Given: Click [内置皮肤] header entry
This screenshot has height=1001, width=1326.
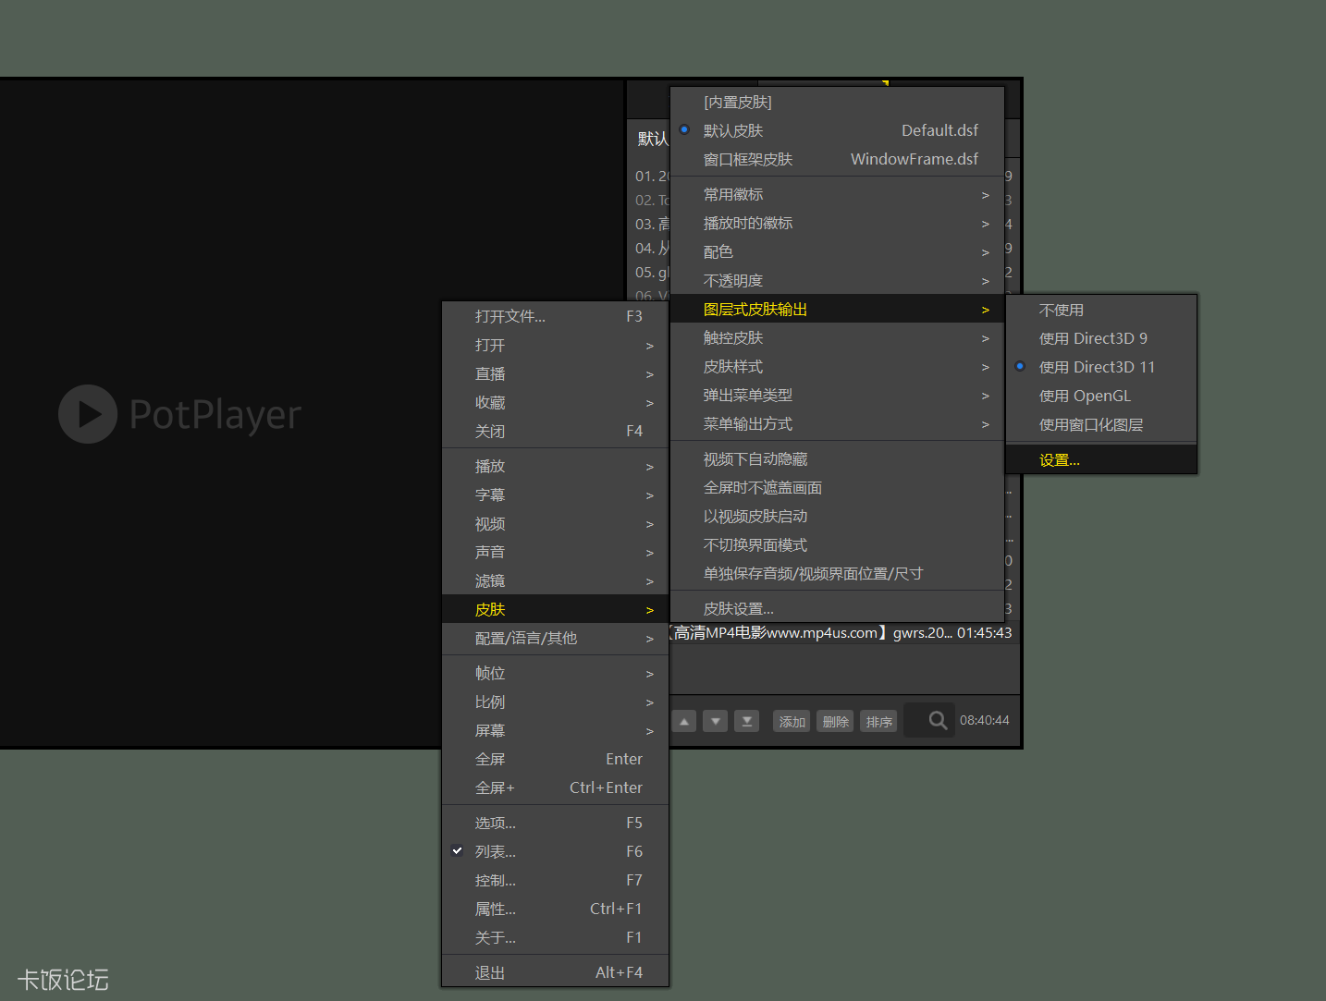Looking at the screenshot, I should tap(837, 102).
